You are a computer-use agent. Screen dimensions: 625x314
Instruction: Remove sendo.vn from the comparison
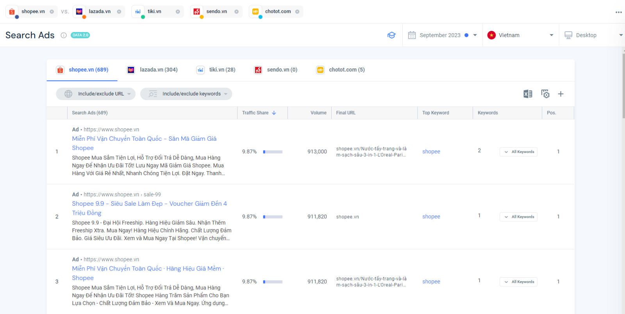(236, 12)
